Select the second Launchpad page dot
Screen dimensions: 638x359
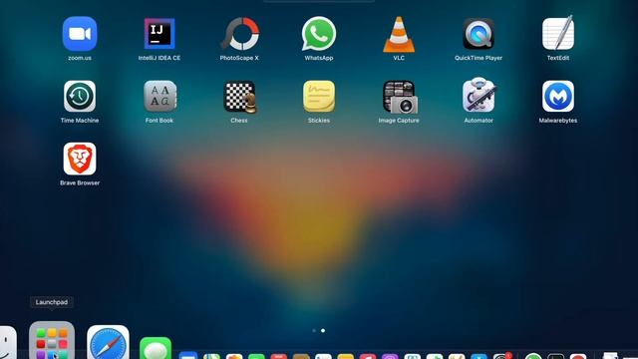(x=323, y=330)
